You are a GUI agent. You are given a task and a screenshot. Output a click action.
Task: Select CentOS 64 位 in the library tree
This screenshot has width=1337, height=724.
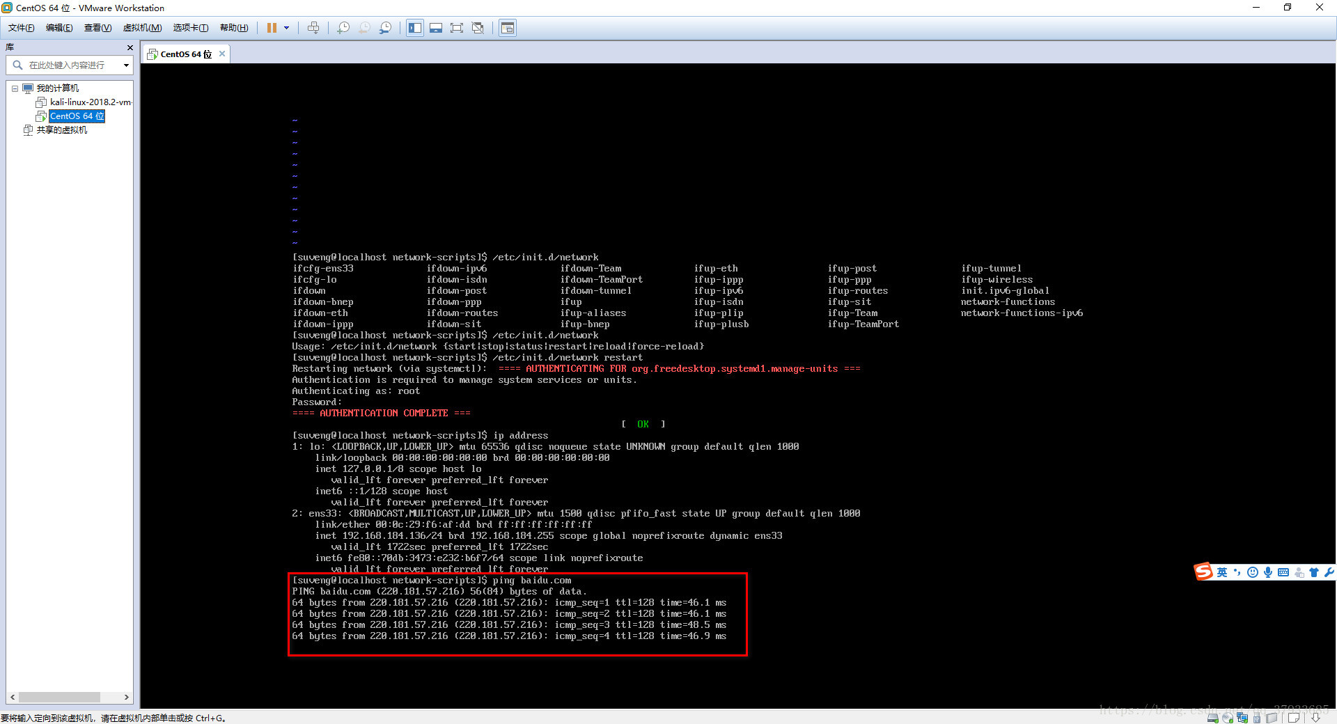pos(77,116)
